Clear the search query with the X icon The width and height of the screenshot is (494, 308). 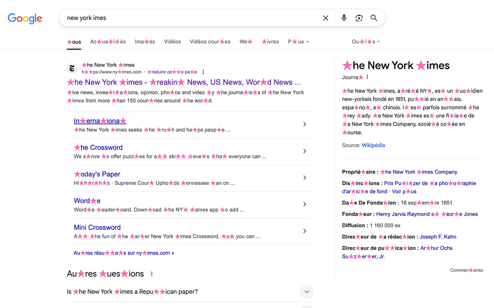(x=326, y=18)
